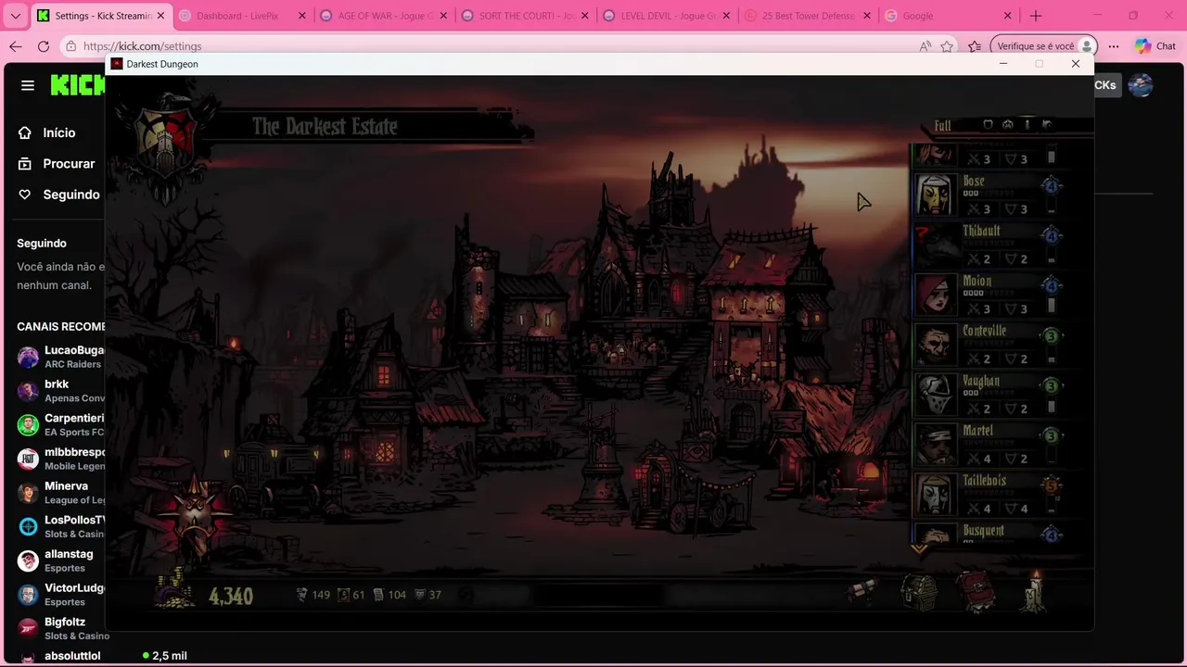
Task: Open Kick hamburger menu
Action: pos(28,85)
